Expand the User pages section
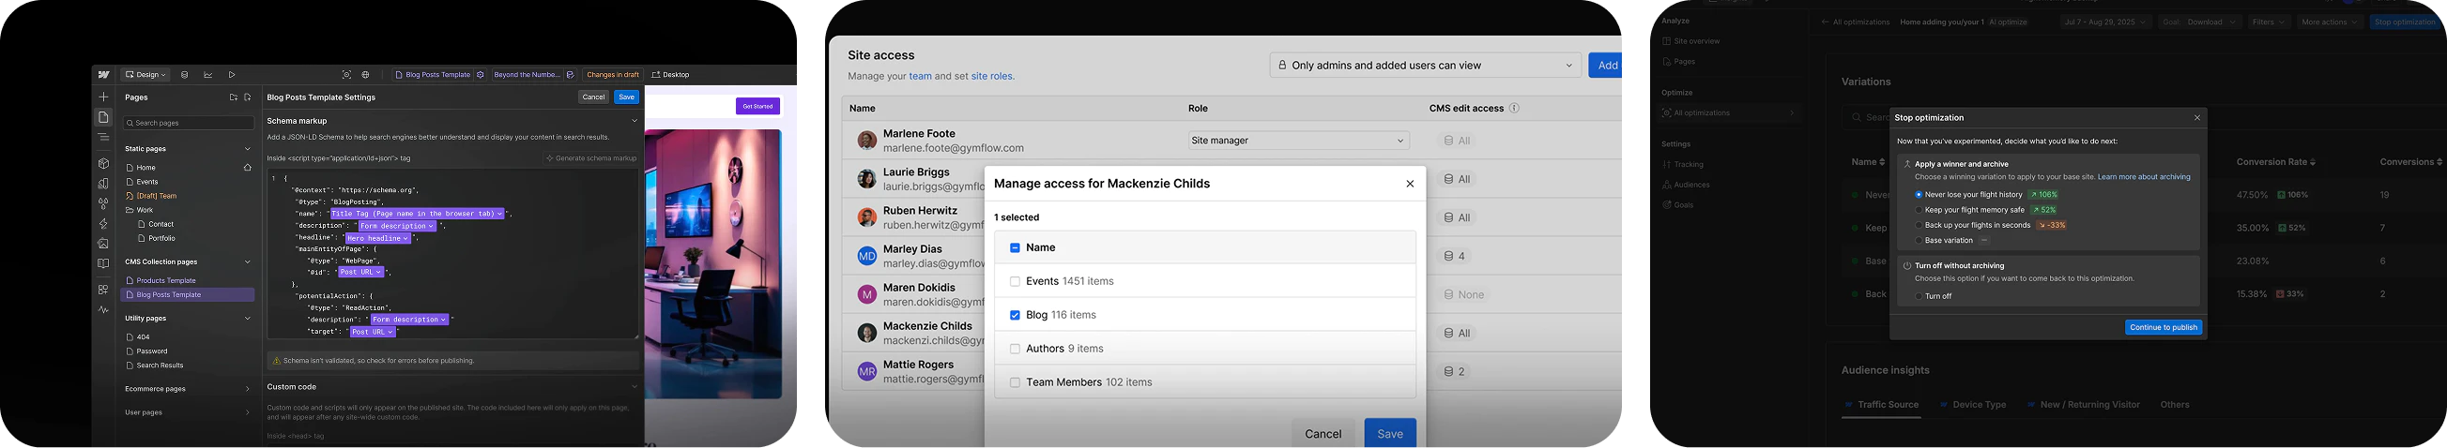The image size is (2447, 448). [248, 413]
